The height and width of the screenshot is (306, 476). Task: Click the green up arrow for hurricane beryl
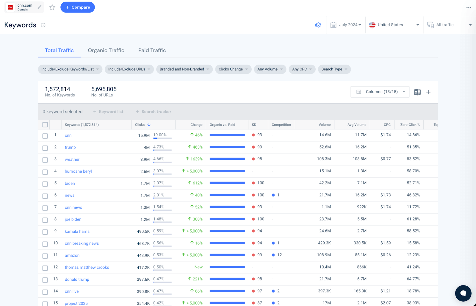(184, 171)
